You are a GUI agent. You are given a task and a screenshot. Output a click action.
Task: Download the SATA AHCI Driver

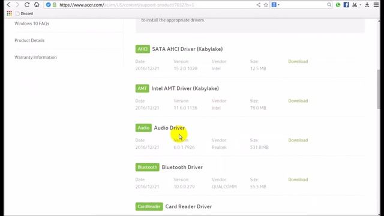(x=298, y=61)
